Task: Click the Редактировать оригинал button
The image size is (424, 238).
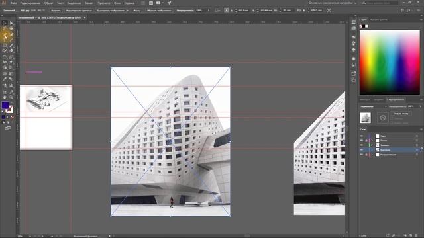Action: point(79,11)
